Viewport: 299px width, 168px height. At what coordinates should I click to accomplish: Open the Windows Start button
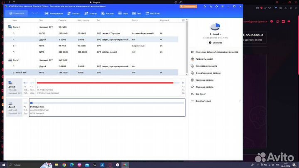point(3,165)
